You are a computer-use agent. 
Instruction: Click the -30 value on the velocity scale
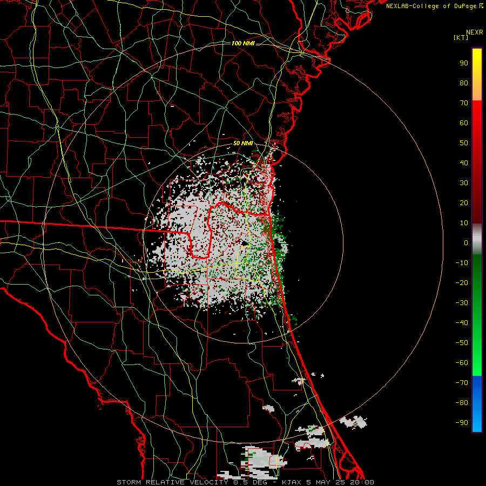(x=462, y=303)
